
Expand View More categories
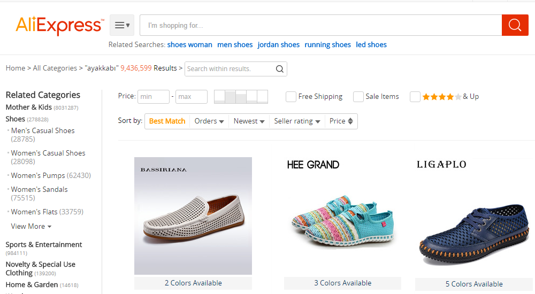[31, 227]
